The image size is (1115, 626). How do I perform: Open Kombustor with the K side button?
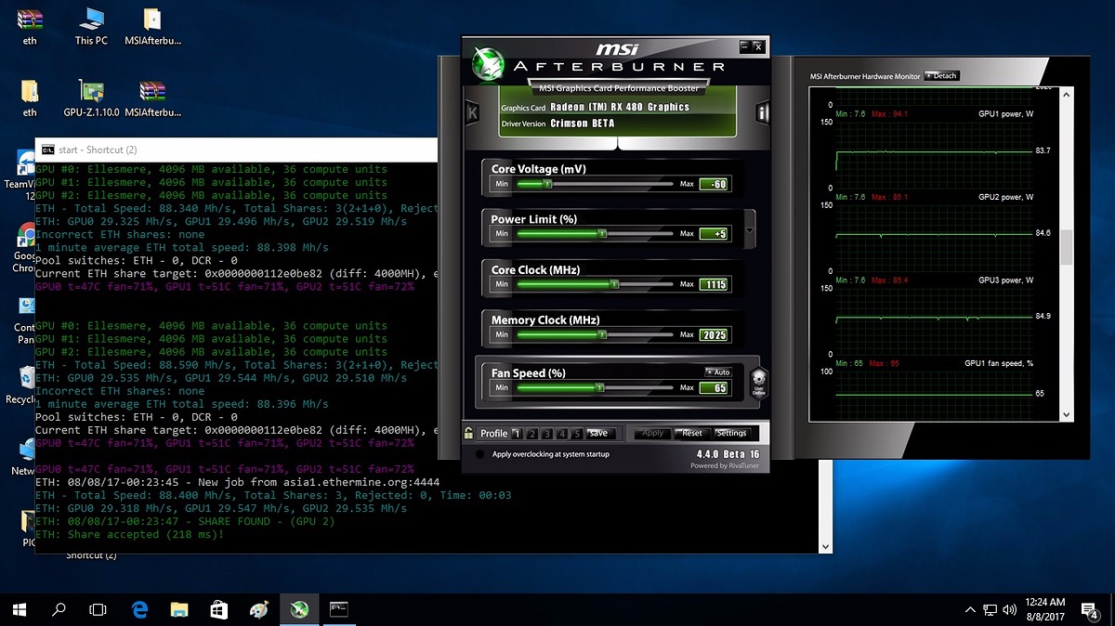pos(472,112)
